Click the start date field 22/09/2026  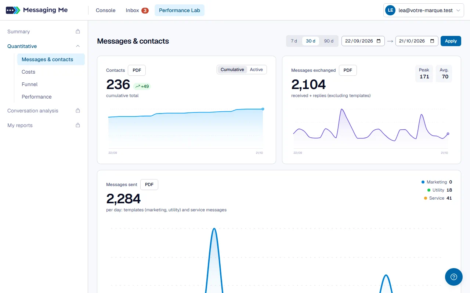pyautogui.click(x=363, y=41)
